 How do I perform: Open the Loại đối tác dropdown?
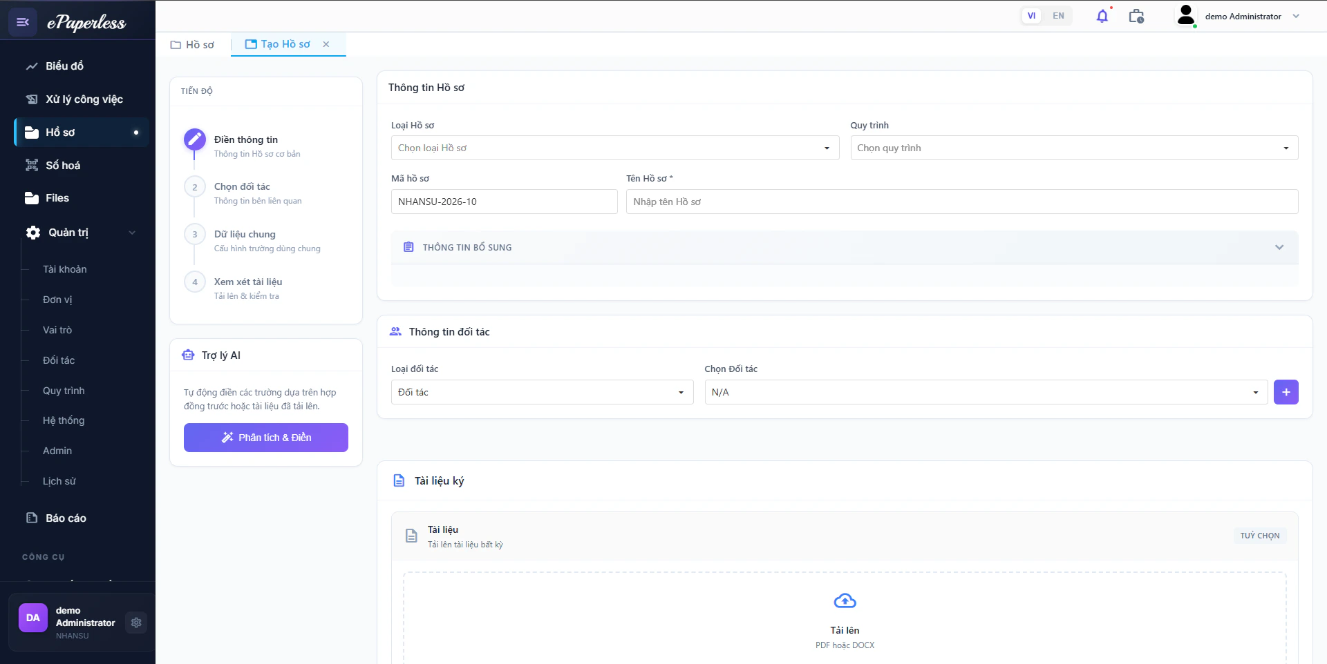pyautogui.click(x=543, y=392)
